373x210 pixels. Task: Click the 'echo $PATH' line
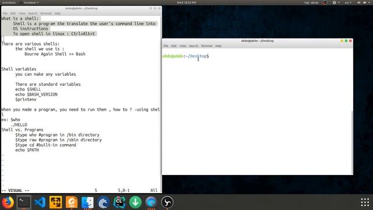[27, 150]
